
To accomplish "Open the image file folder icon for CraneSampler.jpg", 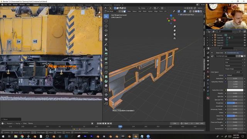I will 242,56.
